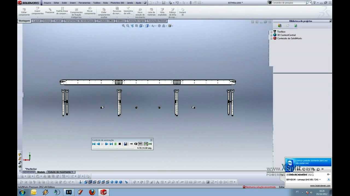Viewport: 350px width, 196px height.
Task: Jump animation to end
Action: 111,144
